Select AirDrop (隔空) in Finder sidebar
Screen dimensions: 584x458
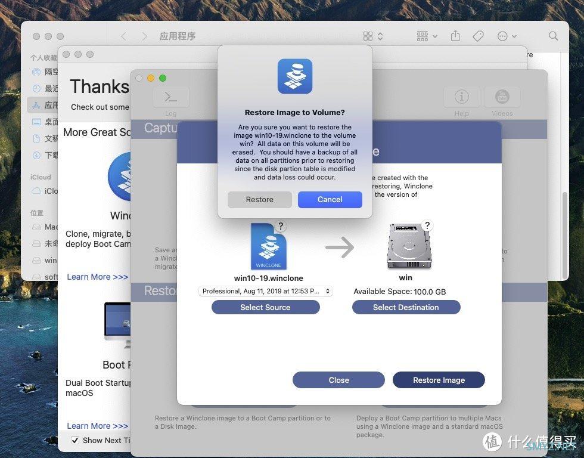coord(45,72)
